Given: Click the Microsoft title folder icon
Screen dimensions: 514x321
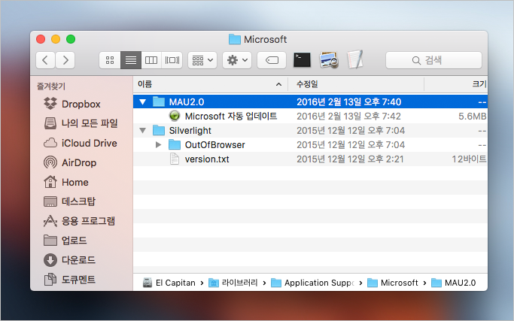Looking at the screenshot, I should coord(234,39).
